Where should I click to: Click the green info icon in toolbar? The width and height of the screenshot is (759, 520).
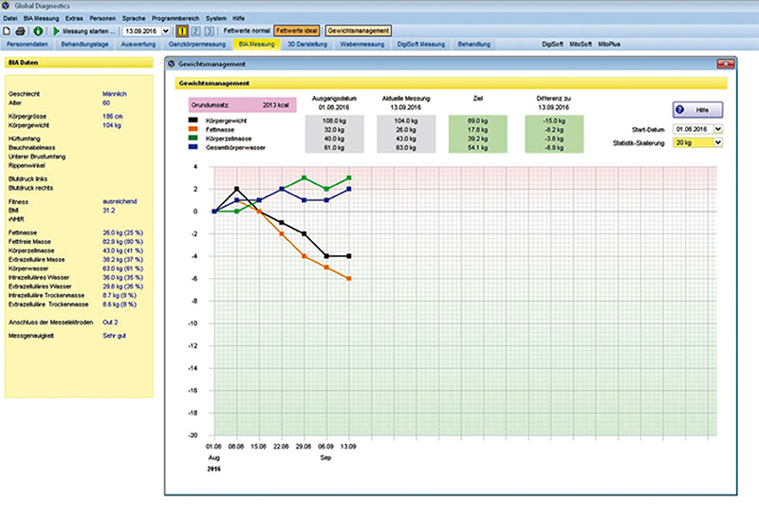(38, 31)
